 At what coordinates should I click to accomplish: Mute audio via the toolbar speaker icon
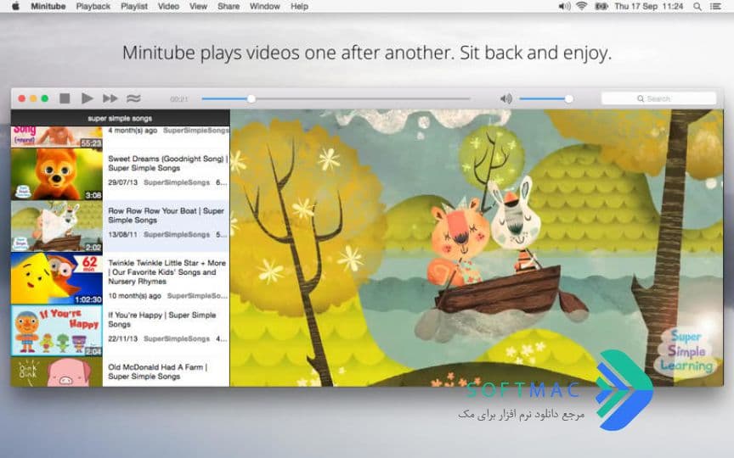pyautogui.click(x=506, y=98)
